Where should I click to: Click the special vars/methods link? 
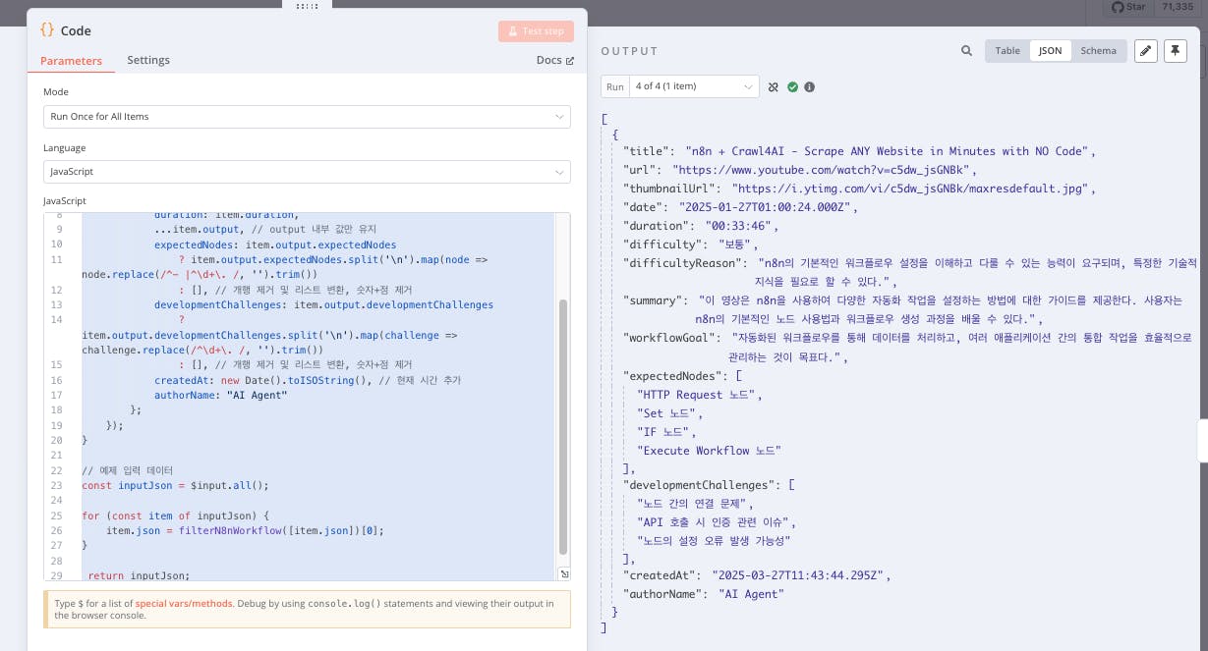click(184, 603)
